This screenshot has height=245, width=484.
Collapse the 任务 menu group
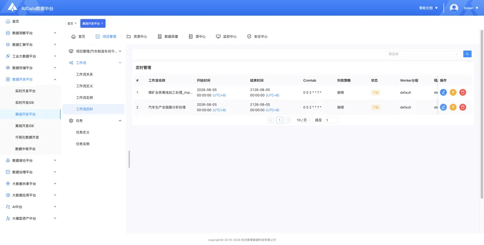point(120,121)
